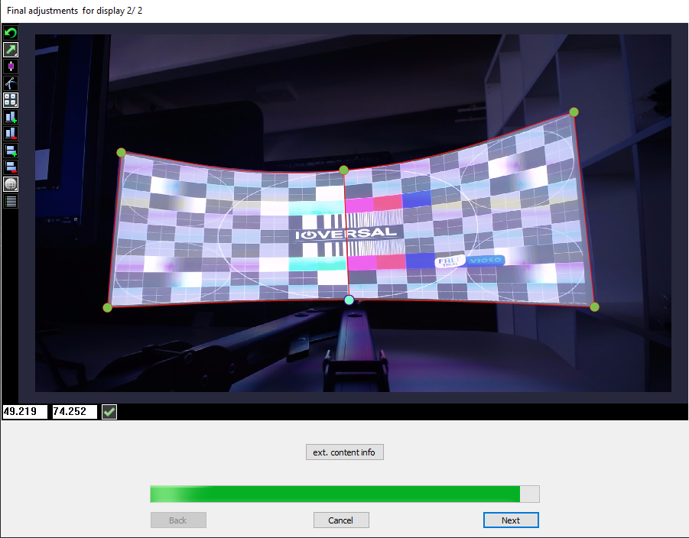Click the 74.252 coordinate field
Screen dimensions: 689x538
click(x=74, y=412)
